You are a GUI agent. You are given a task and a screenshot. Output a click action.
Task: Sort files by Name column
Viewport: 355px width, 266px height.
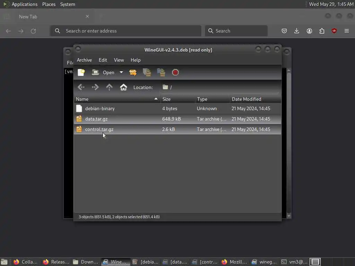coord(117,99)
